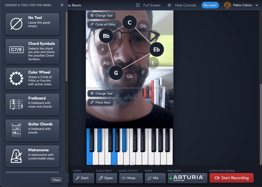Click the Buy now! button
262x187 pixels.
pos(210,5)
